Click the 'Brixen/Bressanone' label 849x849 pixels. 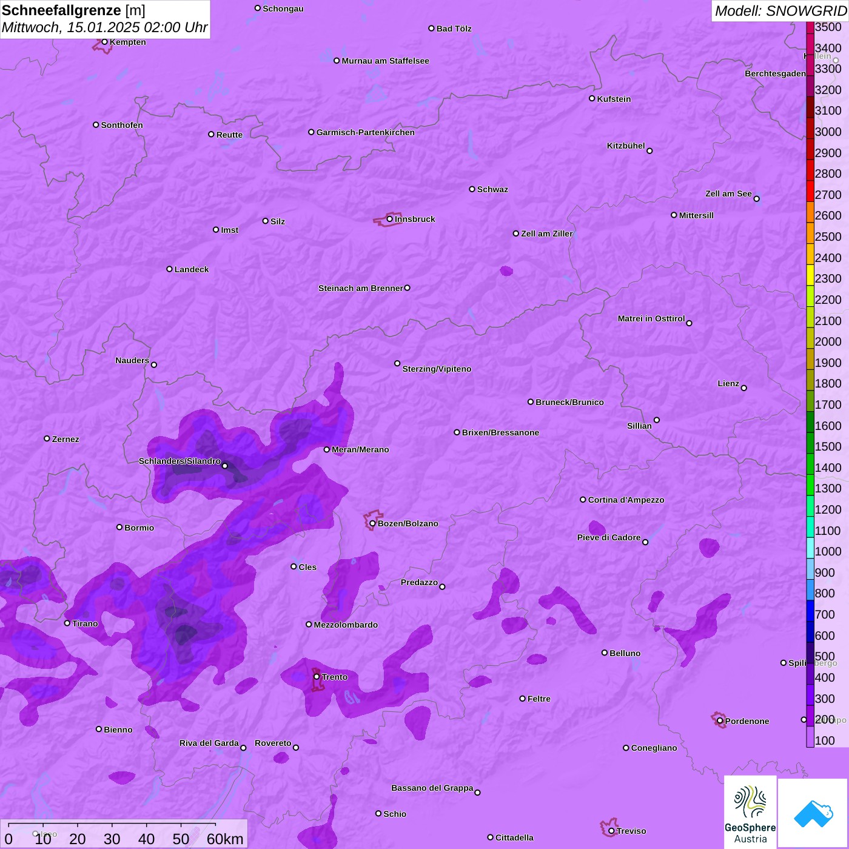click(x=500, y=432)
